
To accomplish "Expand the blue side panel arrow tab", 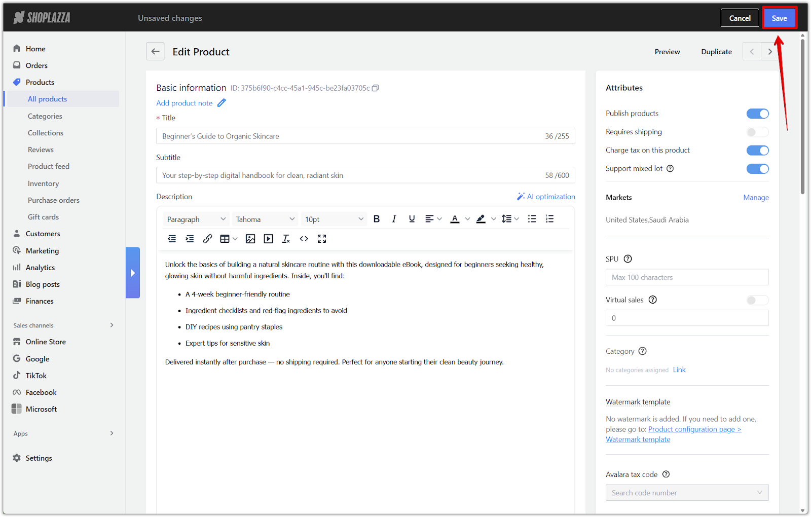I will coord(133,273).
